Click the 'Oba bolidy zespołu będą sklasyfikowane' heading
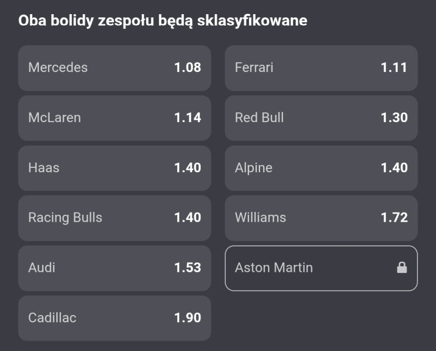Viewport: 436px width, 351px height. [x=163, y=21]
